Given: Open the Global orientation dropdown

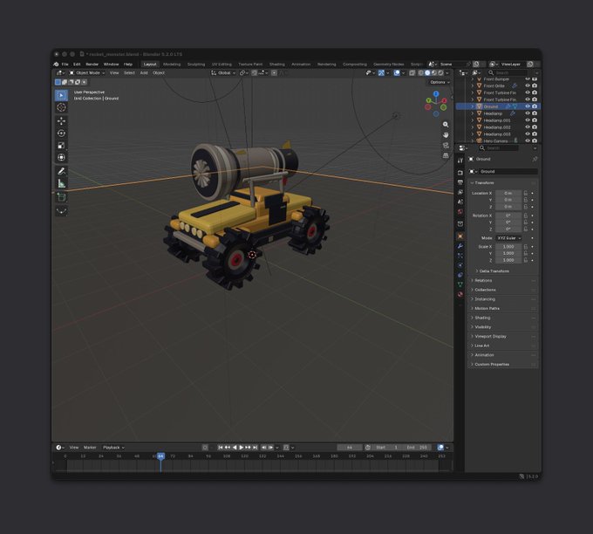Looking at the screenshot, I should click(x=224, y=72).
